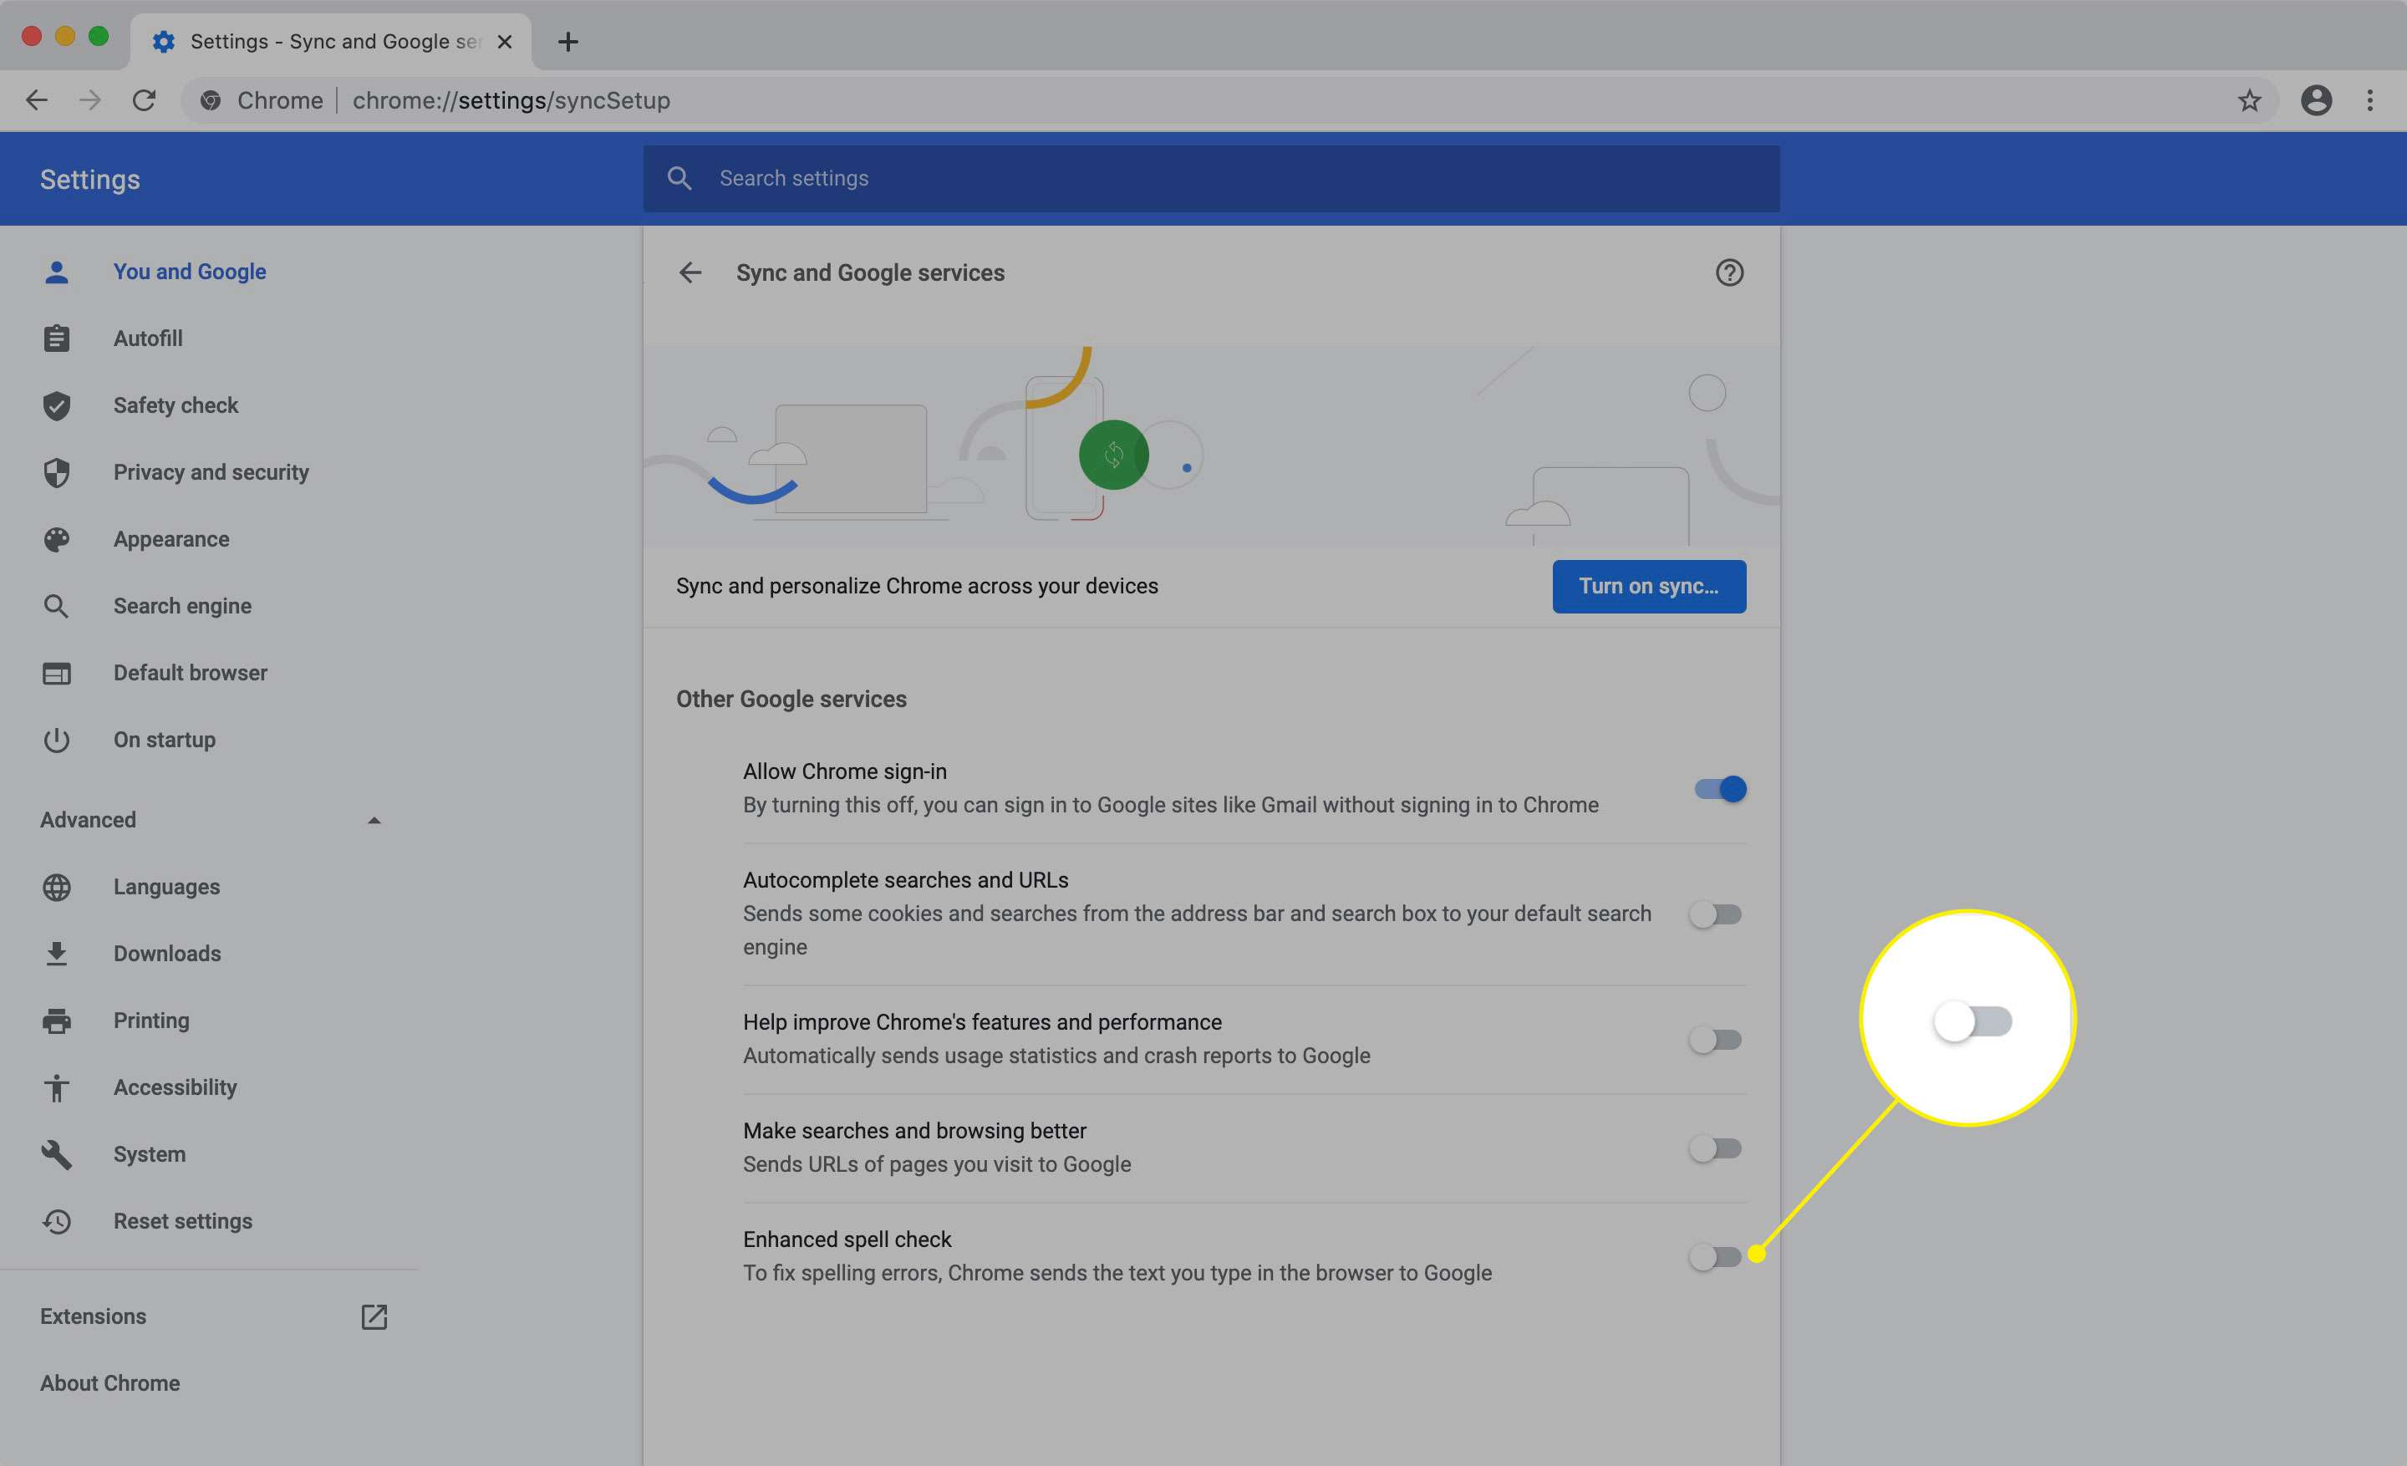Click the browser back arrow
Image resolution: width=2407 pixels, height=1466 pixels.
(x=36, y=99)
